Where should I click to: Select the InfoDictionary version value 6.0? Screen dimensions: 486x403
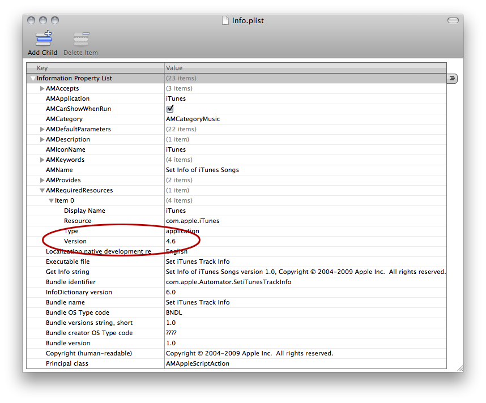[x=171, y=292]
